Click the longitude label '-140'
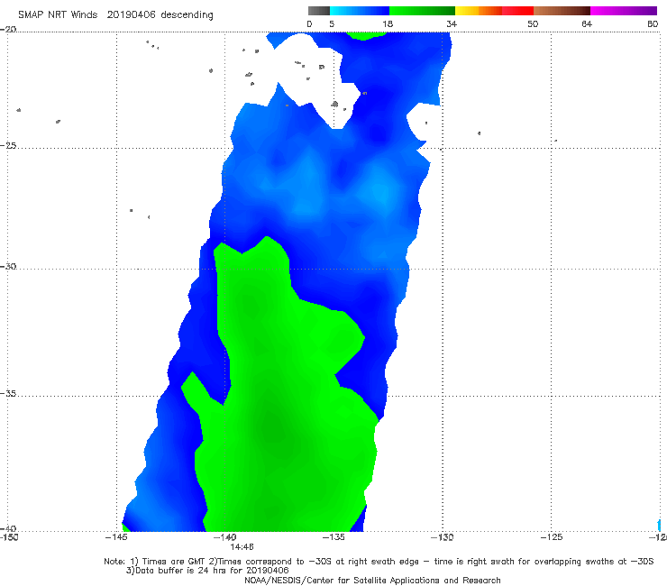The image size is (667, 586). point(225,537)
